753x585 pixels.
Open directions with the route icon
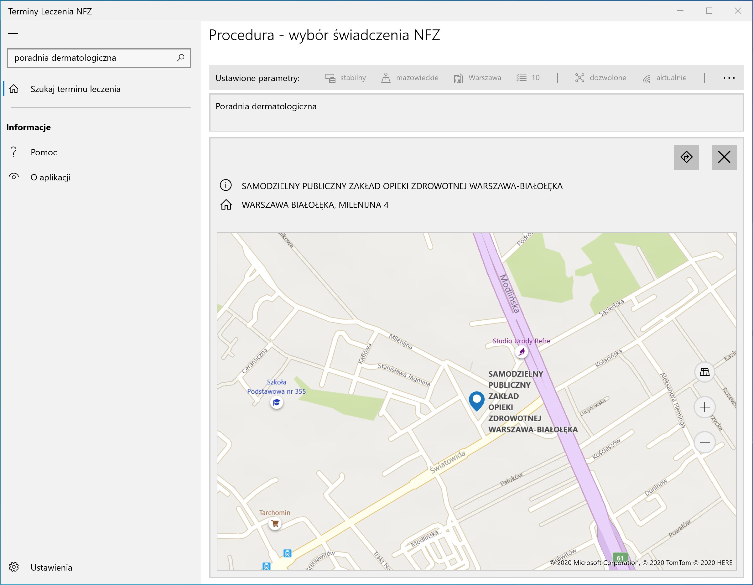(x=686, y=157)
